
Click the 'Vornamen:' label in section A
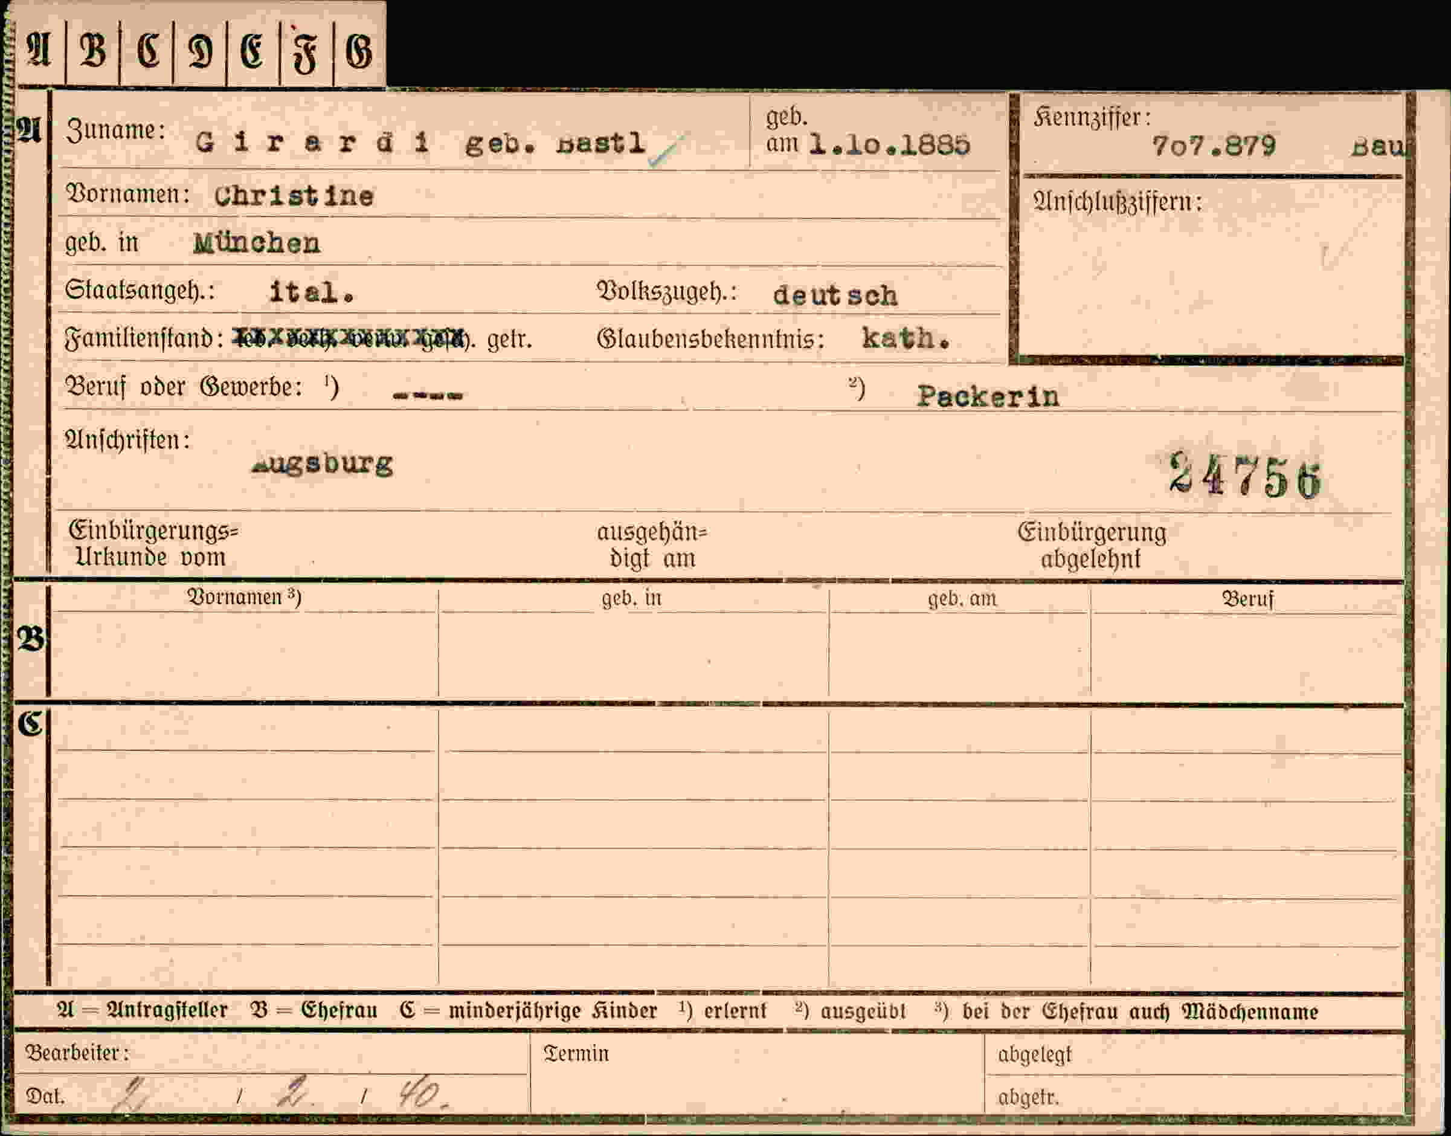pos(127,193)
